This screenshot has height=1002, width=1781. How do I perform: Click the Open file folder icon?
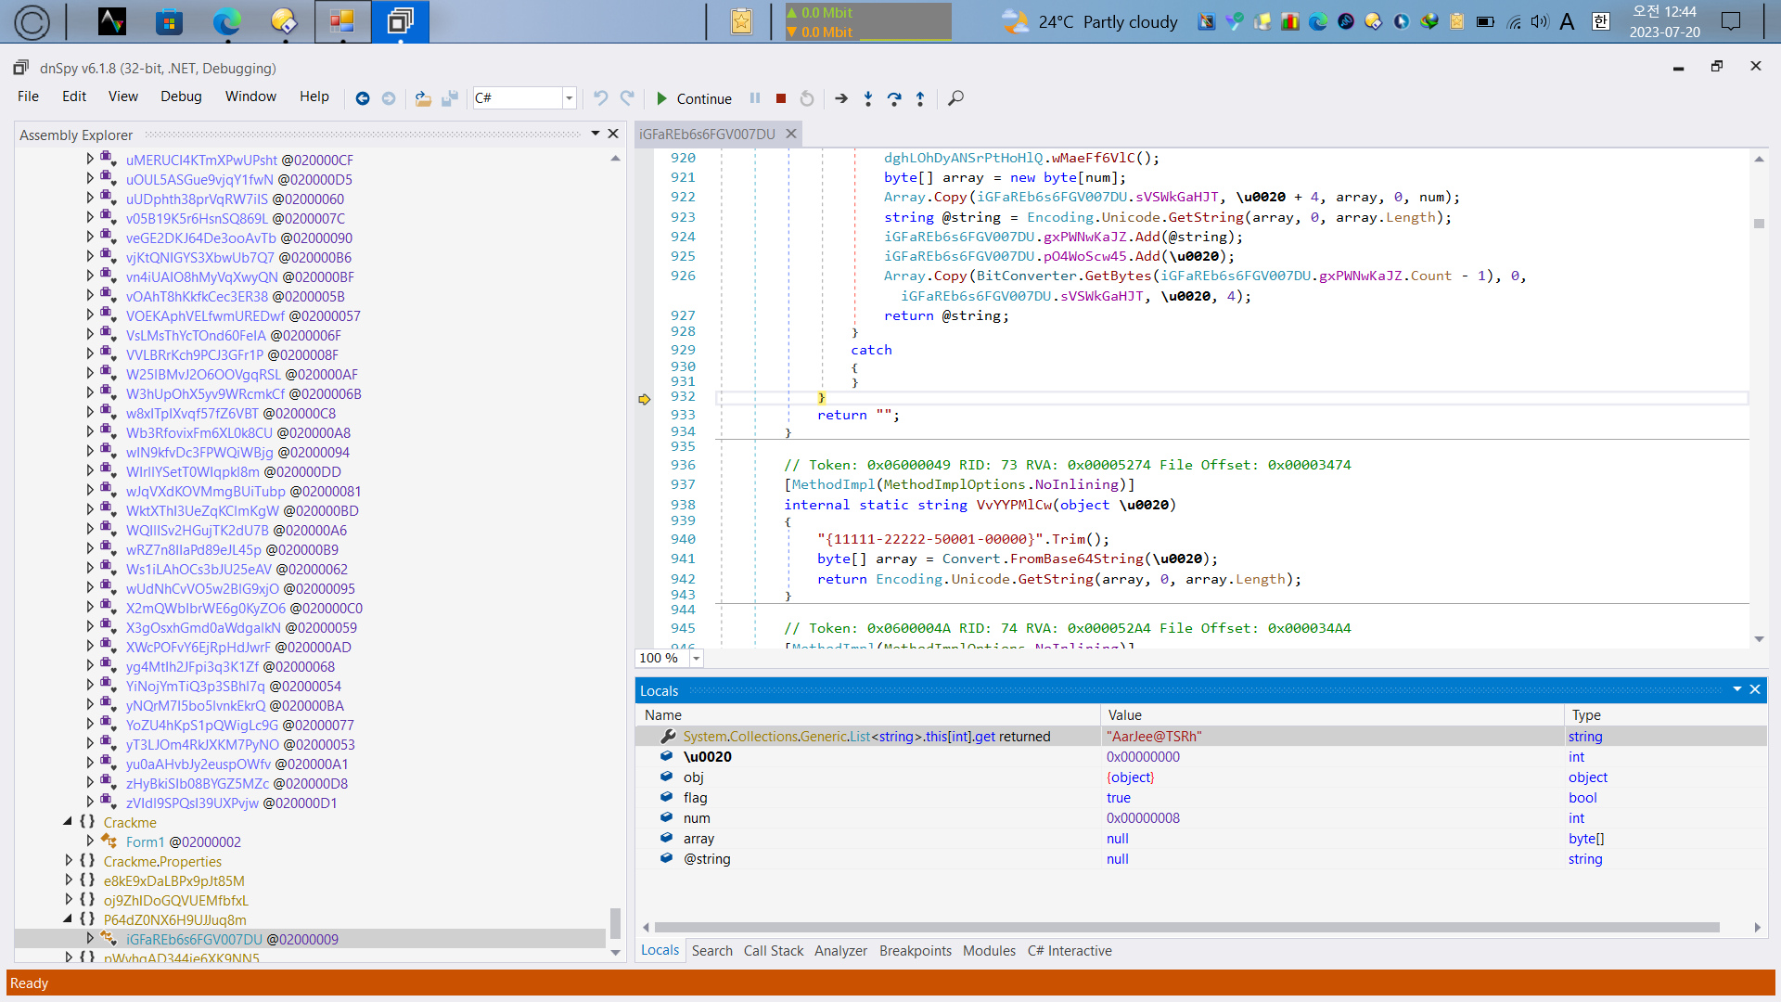[423, 98]
